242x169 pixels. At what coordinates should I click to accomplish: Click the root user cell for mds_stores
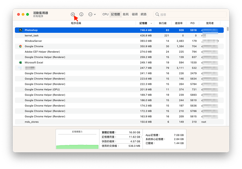point(204,122)
